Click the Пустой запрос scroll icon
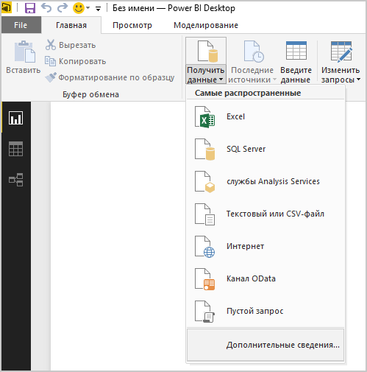367x372 pixels. [x=204, y=312]
